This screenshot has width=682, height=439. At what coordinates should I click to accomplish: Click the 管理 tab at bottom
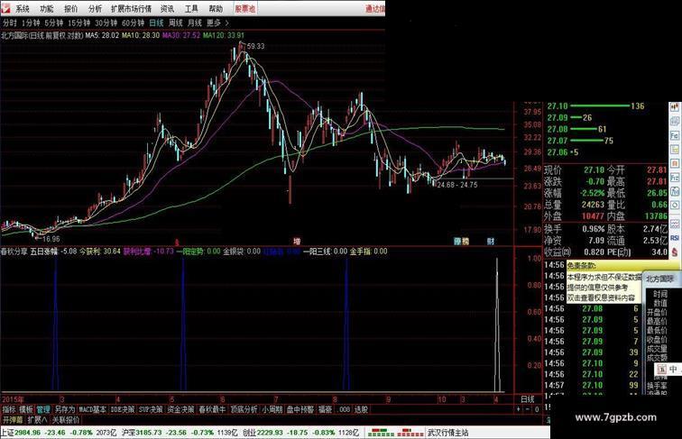(x=43, y=409)
